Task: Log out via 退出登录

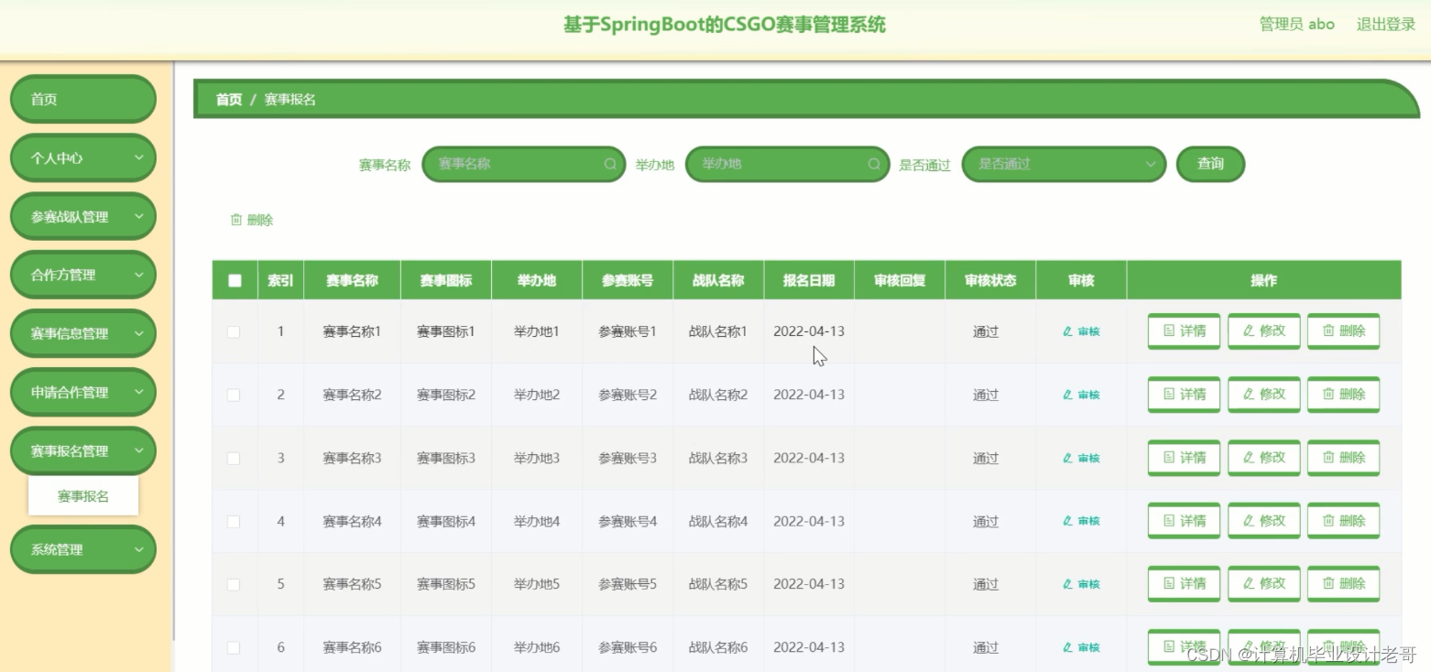Action: 1386,24
